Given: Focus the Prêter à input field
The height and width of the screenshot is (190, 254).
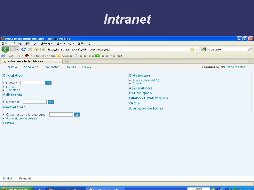Looking at the screenshot, I should (32, 83).
